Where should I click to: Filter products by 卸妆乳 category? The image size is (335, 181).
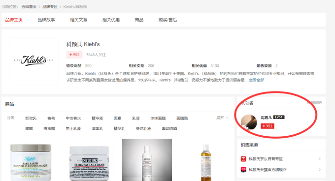pos(31,119)
